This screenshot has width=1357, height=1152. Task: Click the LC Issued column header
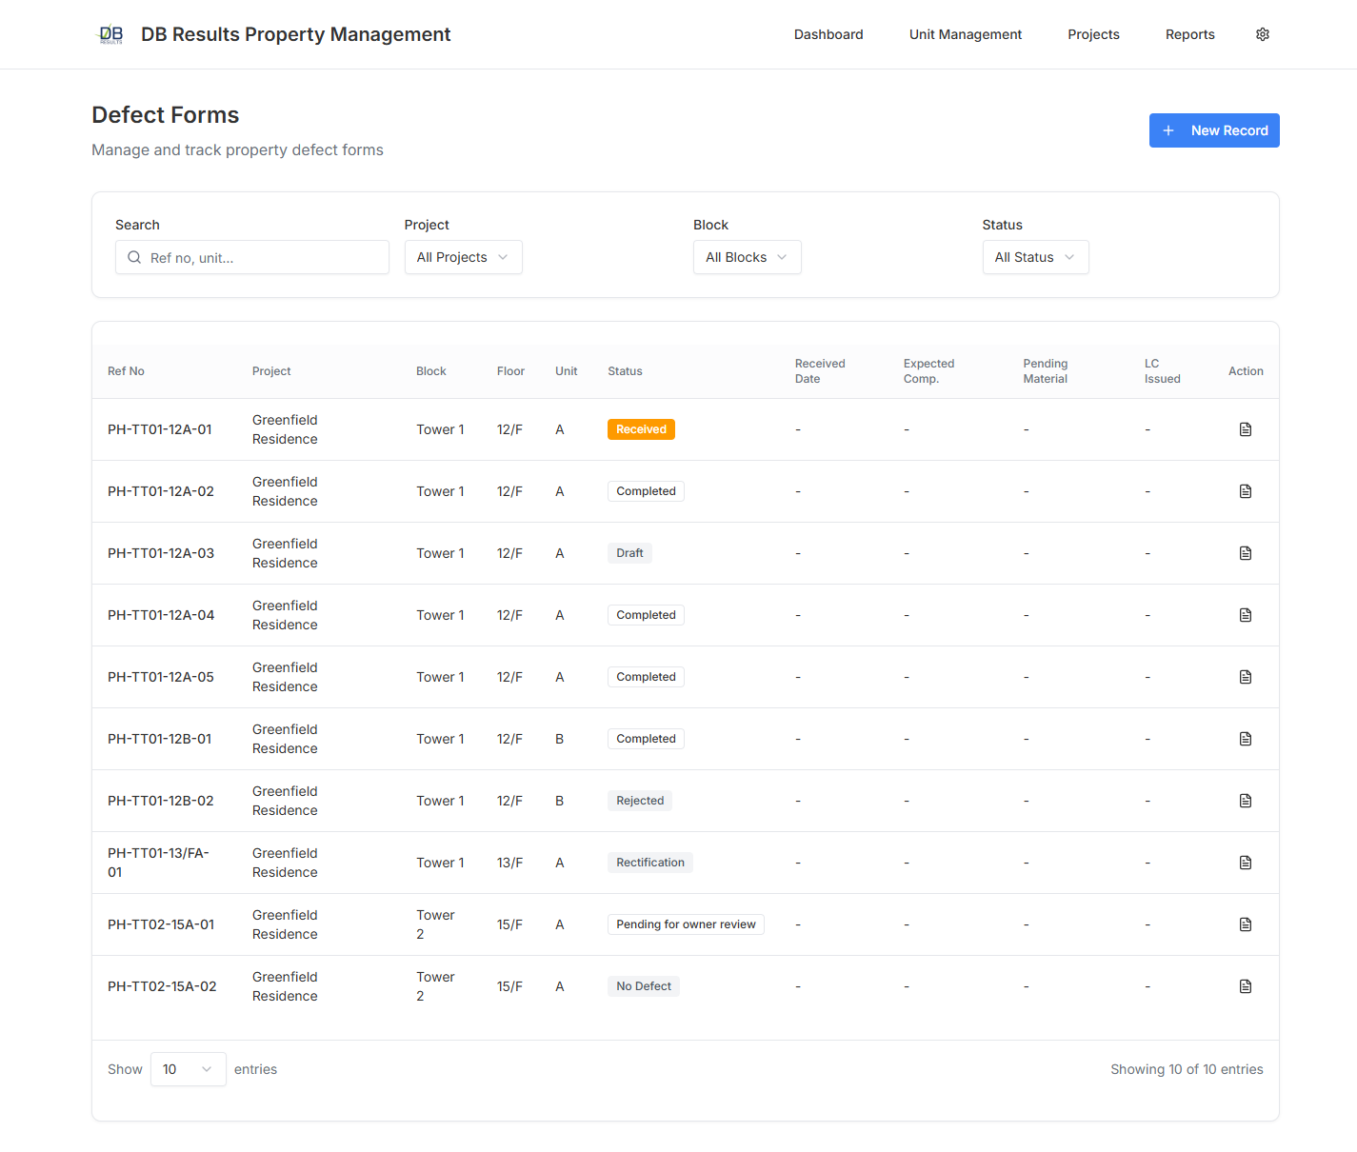coord(1162,371)
